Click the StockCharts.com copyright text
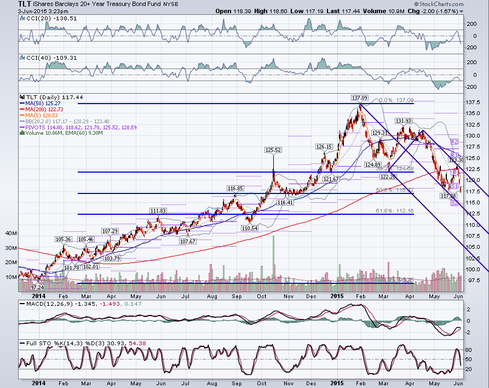The image size is (489, 388). pyautogui.click(x=439, y=4)
